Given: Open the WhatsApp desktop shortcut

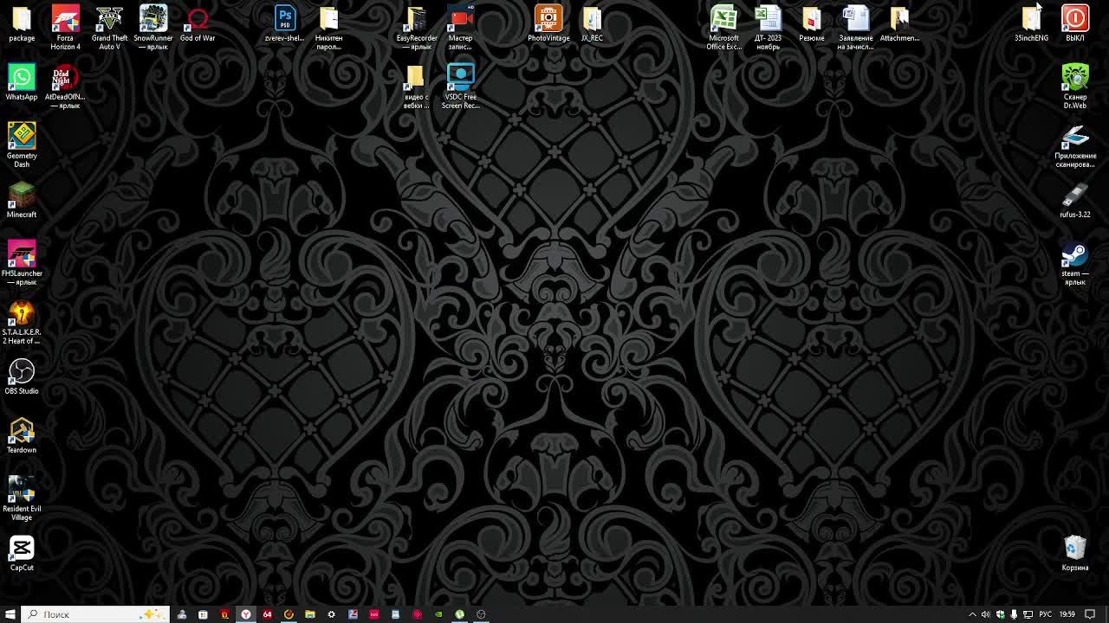Looking at the screenshot, I should pyautogui.click(x=22, y=82).
